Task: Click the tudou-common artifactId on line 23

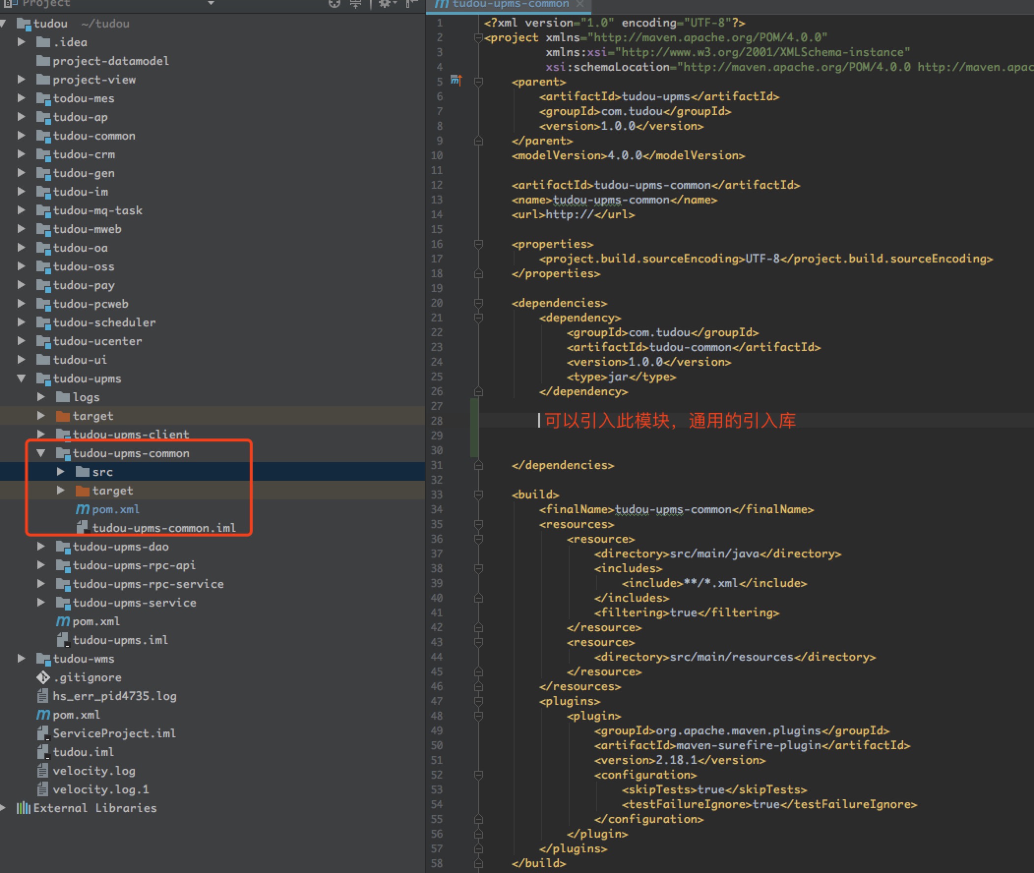Action: [690, 348]
